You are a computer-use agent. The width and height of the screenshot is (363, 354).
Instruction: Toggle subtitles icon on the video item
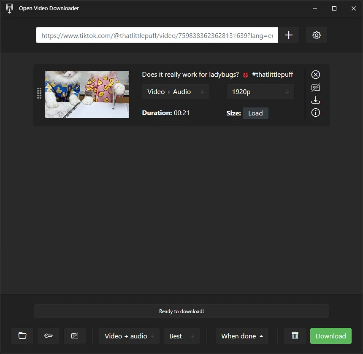pyautogui.click(x=316, y=88)
